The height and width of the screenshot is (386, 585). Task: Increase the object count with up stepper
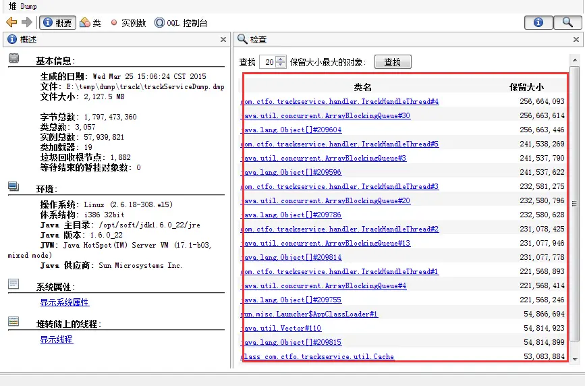281,59
